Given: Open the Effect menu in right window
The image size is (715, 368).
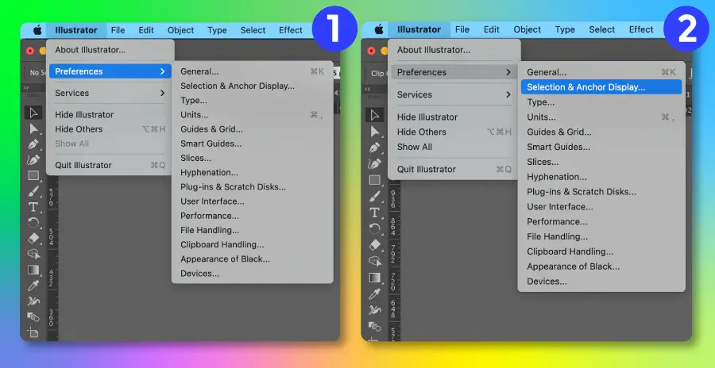Looking at the screenshot, I should 641,29.
